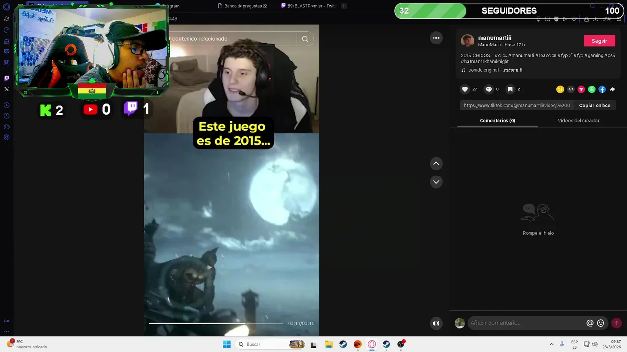Open sidebar settings gear icon
627x352 pixels.
tap(6, 137)
